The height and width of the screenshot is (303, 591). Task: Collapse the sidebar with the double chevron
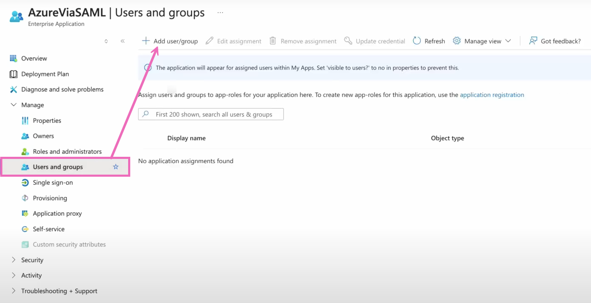123,41
